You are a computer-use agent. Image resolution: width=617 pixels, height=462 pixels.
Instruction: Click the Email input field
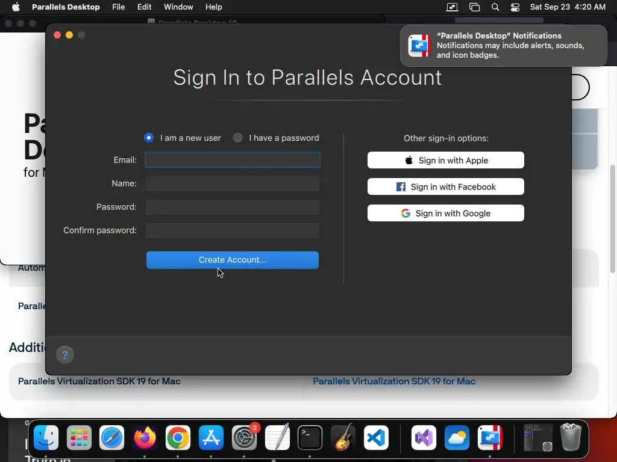tap(233, 160)
